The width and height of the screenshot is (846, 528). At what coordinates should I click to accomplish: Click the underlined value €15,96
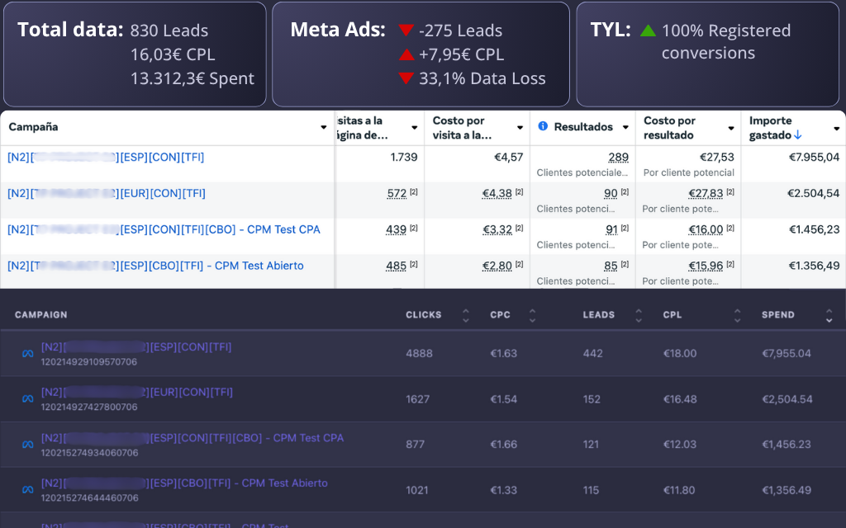point(706,266)
